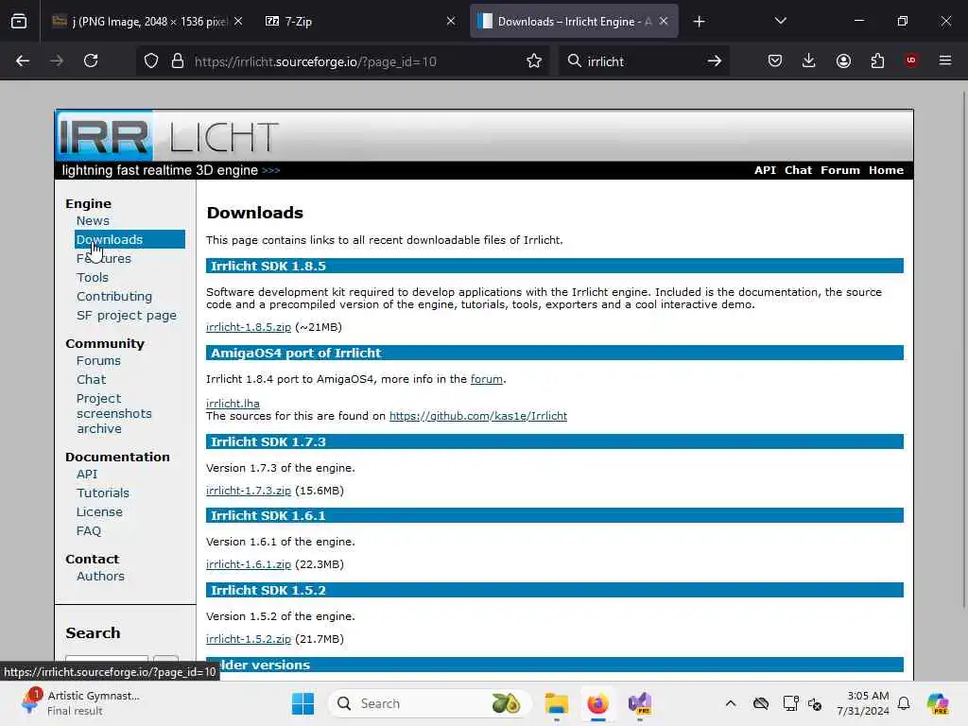
Task: Download irrlicht-1.5.2.zip
Action: (x=249, y=639)
